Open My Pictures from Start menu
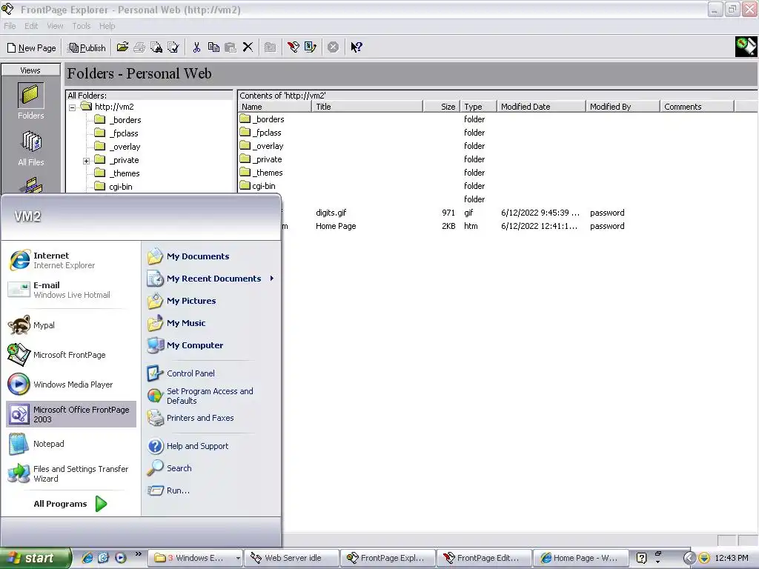This screenshot has height=569, width=759. [x=211, y=301]
